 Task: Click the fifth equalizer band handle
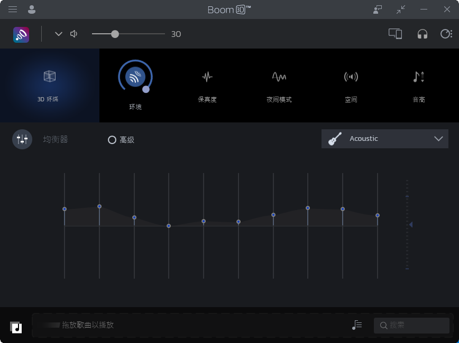point(204,221)
